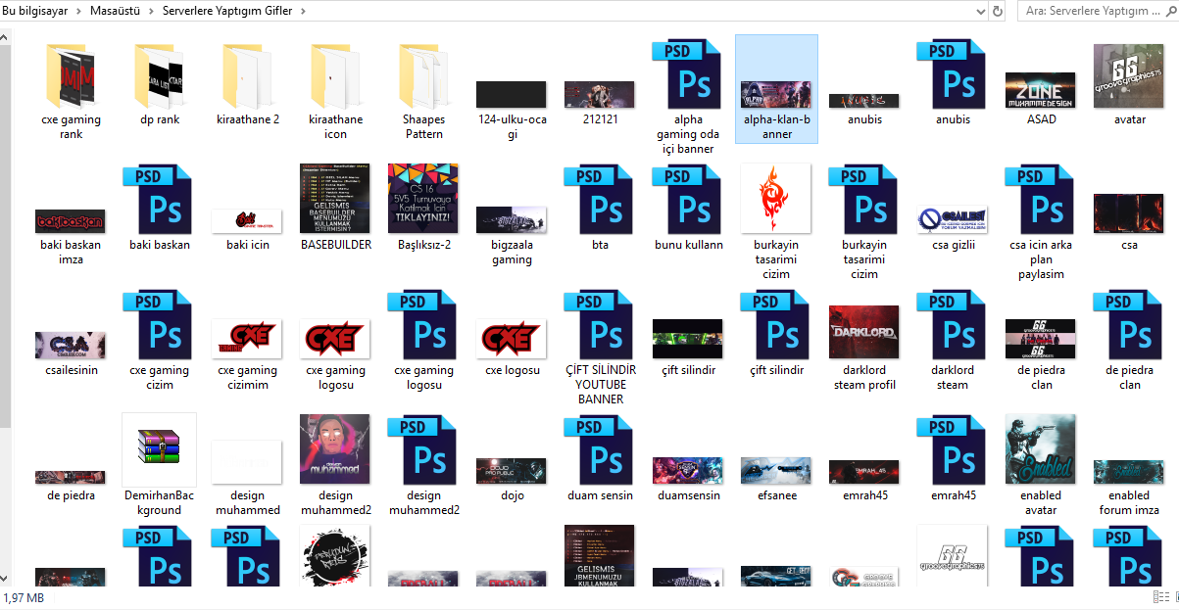Select the design muhammed2 portrait thumbnail
Viewport: 1179px width, 610px height.
[x=335, y=449]
